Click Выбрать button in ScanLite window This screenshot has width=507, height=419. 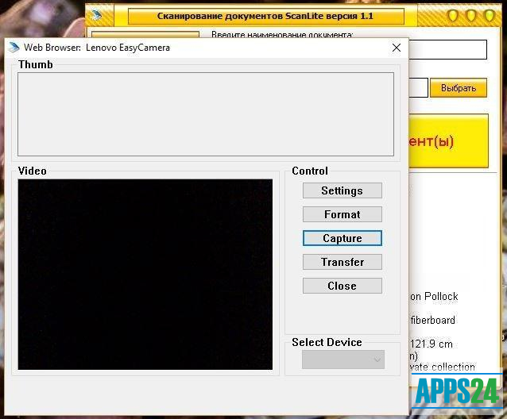459,88
